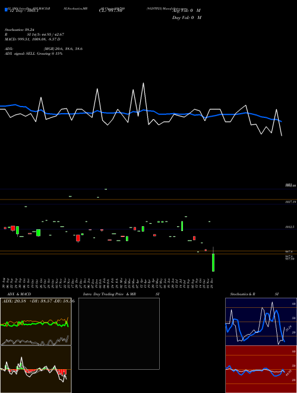Screen dimensions: 297x393
Task: Click the 1012.5 price axis label
Action: [x=290, y=227]
